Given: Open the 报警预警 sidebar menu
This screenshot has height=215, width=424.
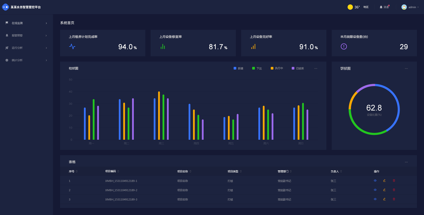Looking at the screenshot, I should pyautogui.click(x=27, y=35).
